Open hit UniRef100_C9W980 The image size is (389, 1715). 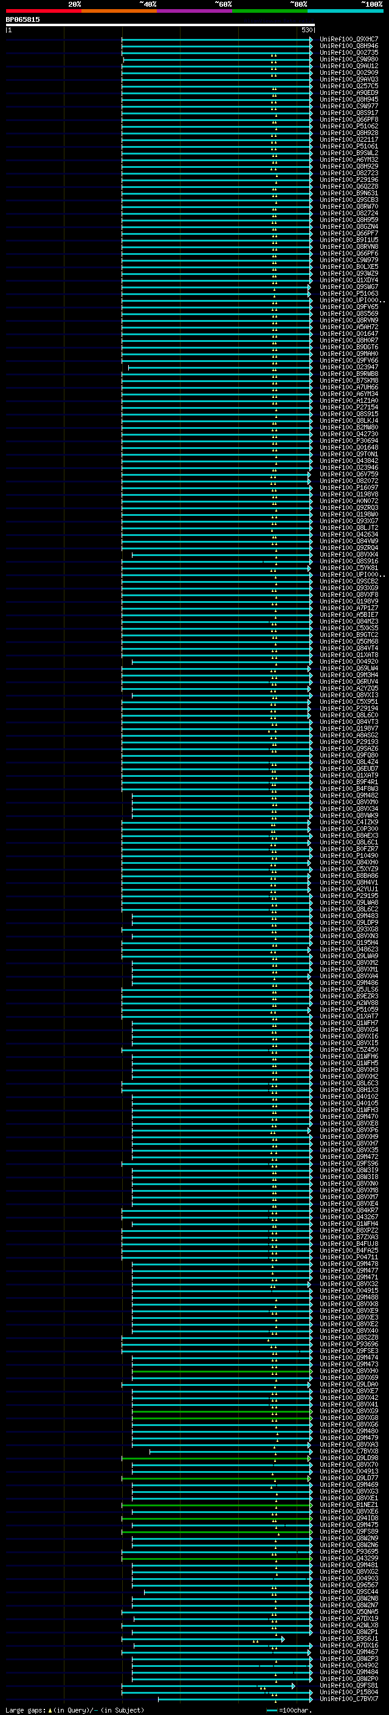[x=349, y=59]
